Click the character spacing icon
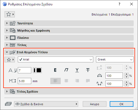This screenshot has width=138, height=110. coord(99,84)
